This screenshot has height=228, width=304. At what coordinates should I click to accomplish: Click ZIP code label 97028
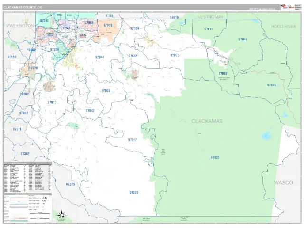(271, 85)
